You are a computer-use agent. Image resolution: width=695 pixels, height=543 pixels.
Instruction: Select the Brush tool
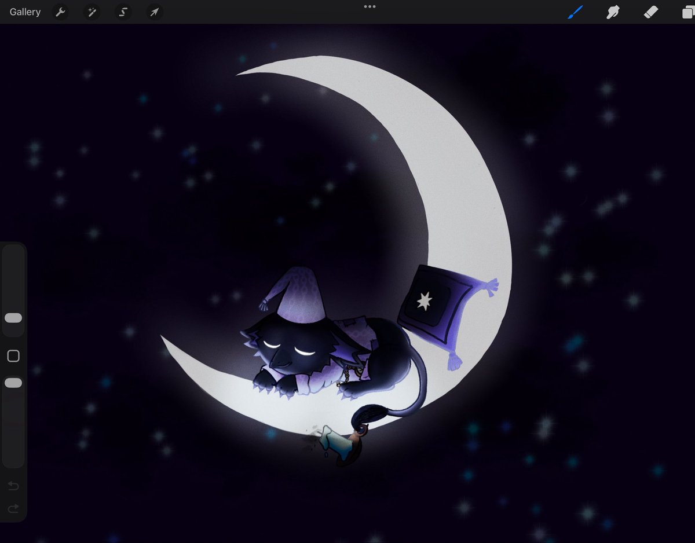click(x=575, y=12)
